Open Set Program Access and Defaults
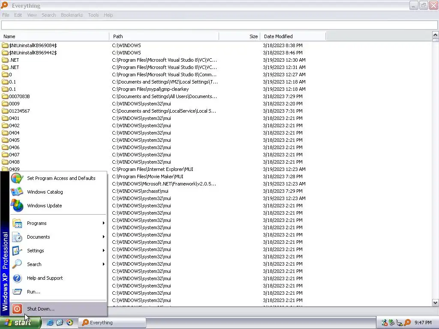The width and height of the screenshot is (439, 329). click(x=58, y=178)
